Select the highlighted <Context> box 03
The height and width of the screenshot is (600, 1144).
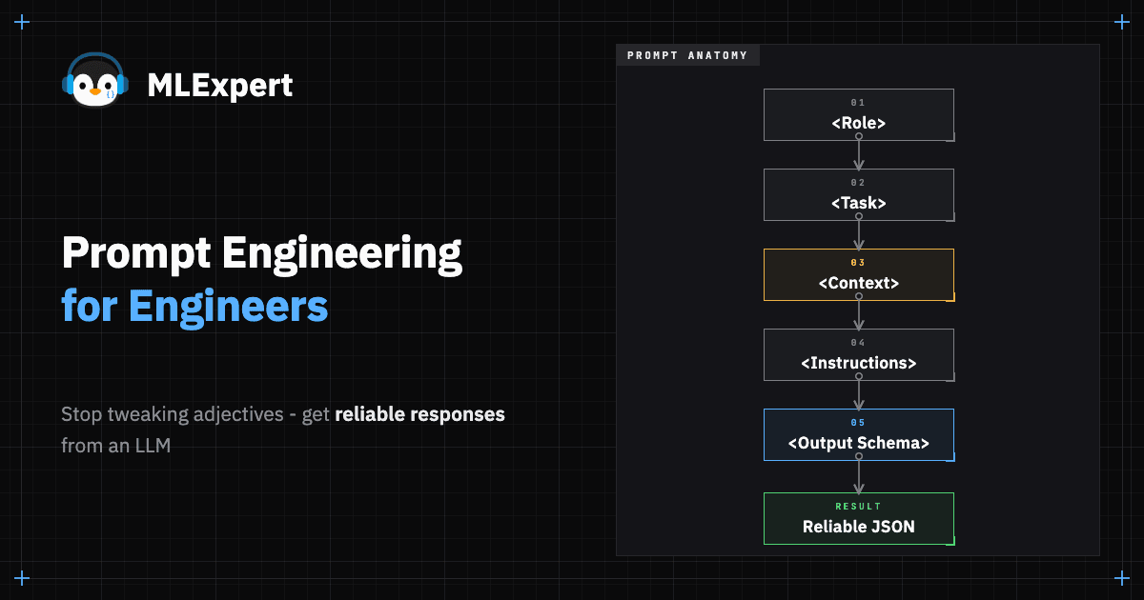pyautogui.click(x=859, y=274)
